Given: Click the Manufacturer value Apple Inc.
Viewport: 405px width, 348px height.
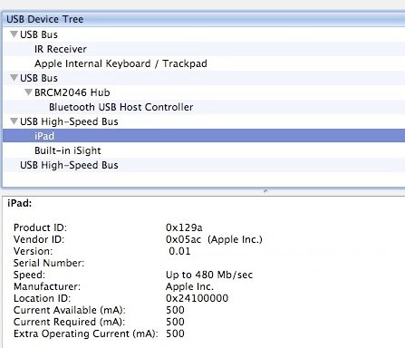Looking at the screenshot, I should pos(189,286).
